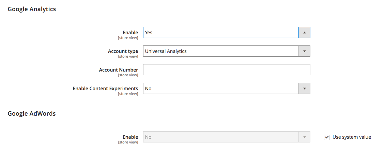Collapse the Google AdWords section heading

[32, 114]
